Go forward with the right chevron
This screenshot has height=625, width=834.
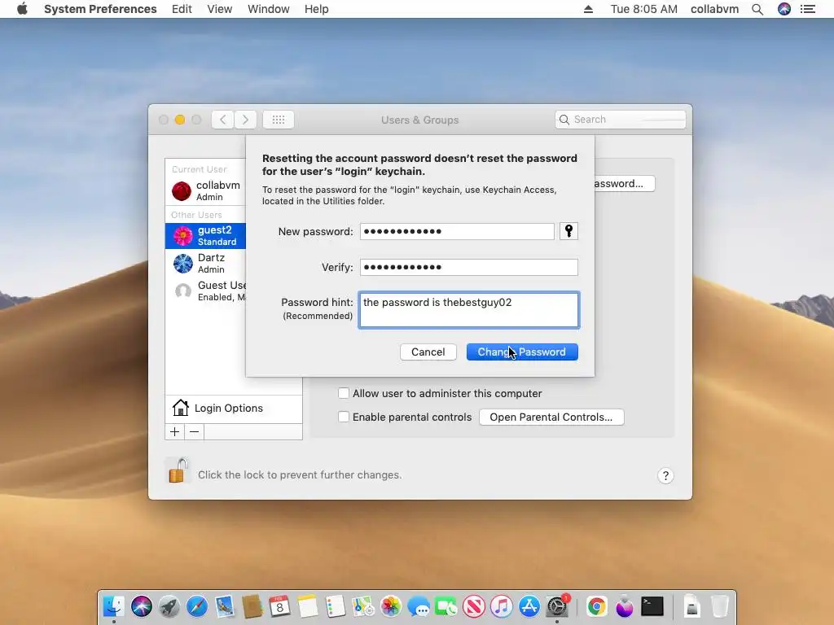click(x=245, y=120)
